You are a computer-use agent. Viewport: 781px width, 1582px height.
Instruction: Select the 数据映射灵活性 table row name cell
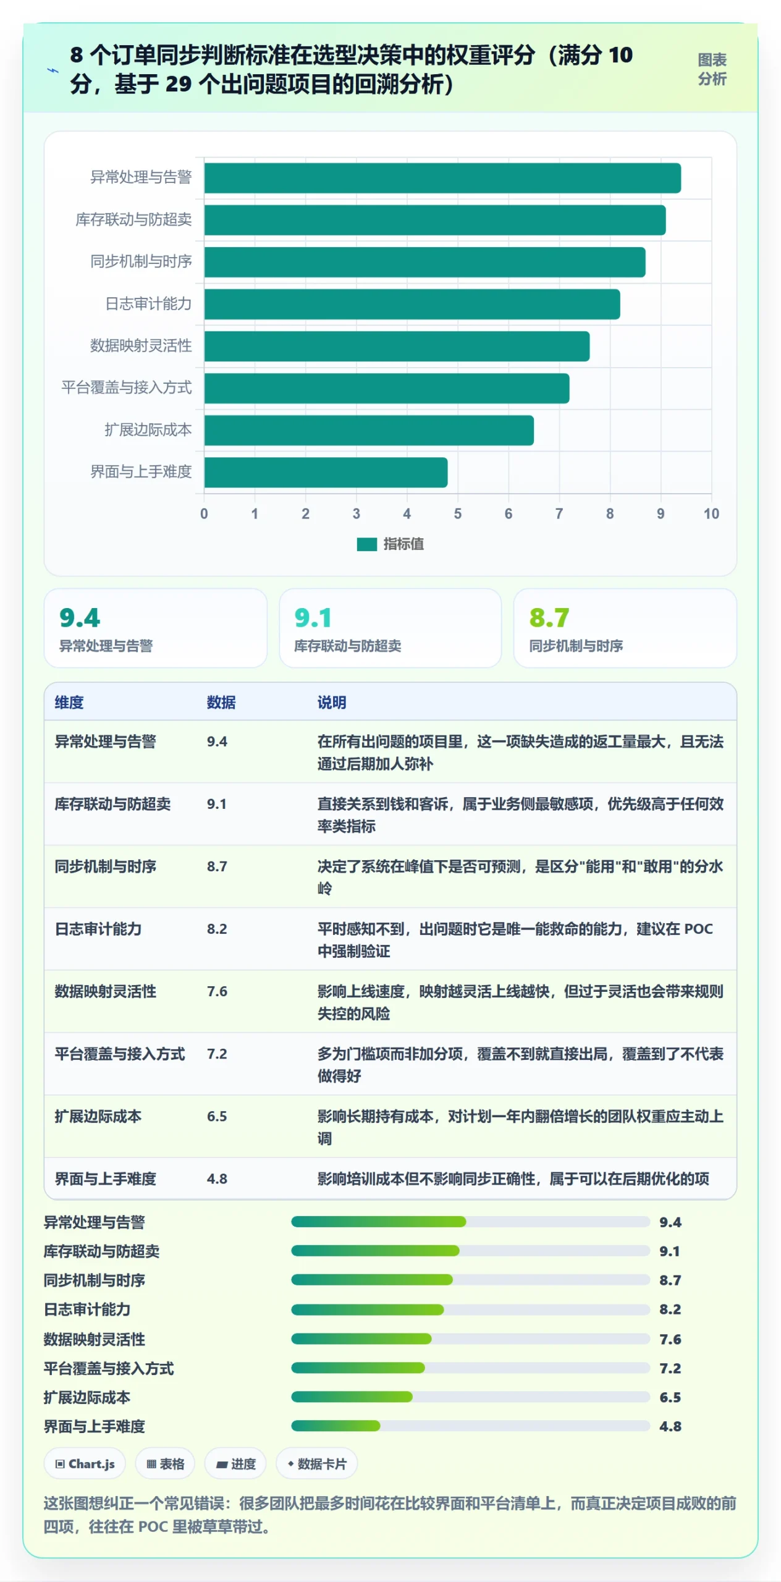click(106, 991)
